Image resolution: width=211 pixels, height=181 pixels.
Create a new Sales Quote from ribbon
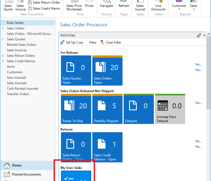(8, 6)
